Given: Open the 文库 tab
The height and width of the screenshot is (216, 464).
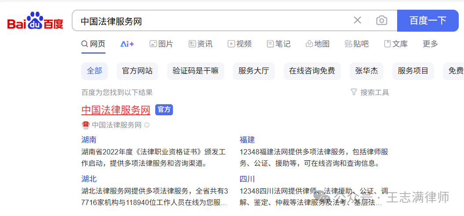Looking at the screenshot, I should pos(396,44).
